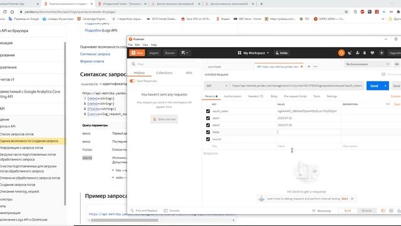Switch to the Body tab
Viewport: 401px width, 226px height.
274,96
